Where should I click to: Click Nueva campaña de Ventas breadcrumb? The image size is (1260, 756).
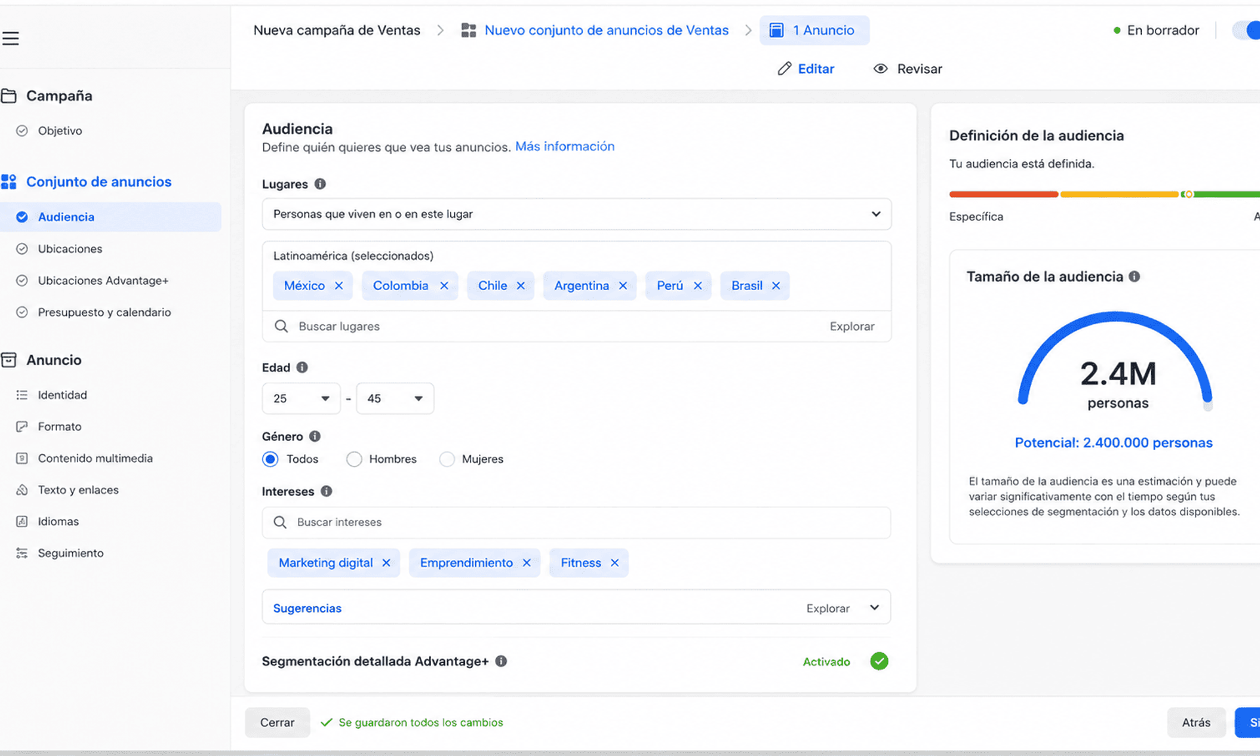[x=337, y=30]
